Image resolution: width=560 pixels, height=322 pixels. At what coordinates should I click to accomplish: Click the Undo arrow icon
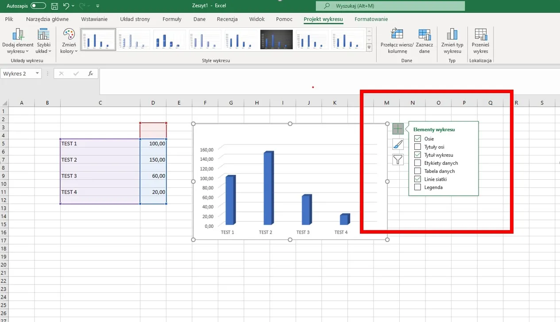66,6
